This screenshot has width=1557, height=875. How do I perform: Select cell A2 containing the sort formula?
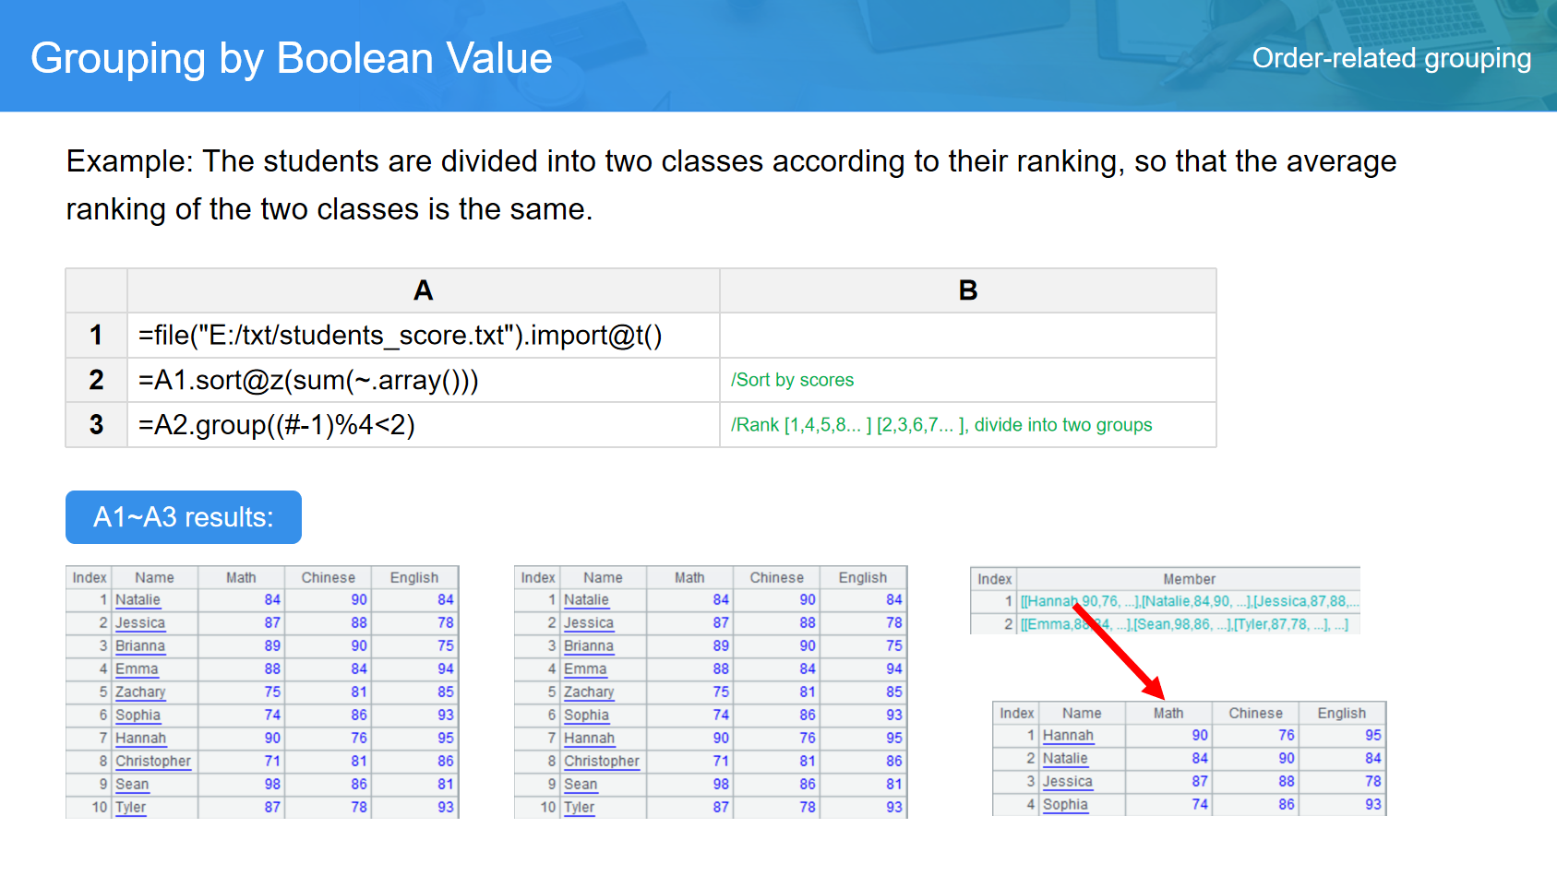point(307,380)
